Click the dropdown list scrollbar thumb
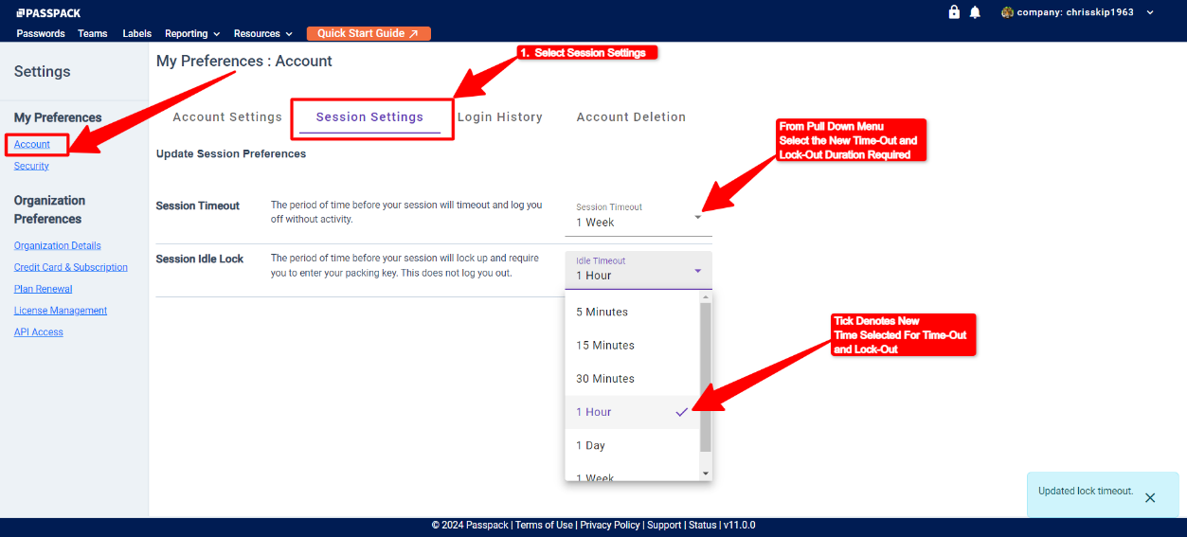Viewport: 1187px width, 537px height. coord(705,376)
